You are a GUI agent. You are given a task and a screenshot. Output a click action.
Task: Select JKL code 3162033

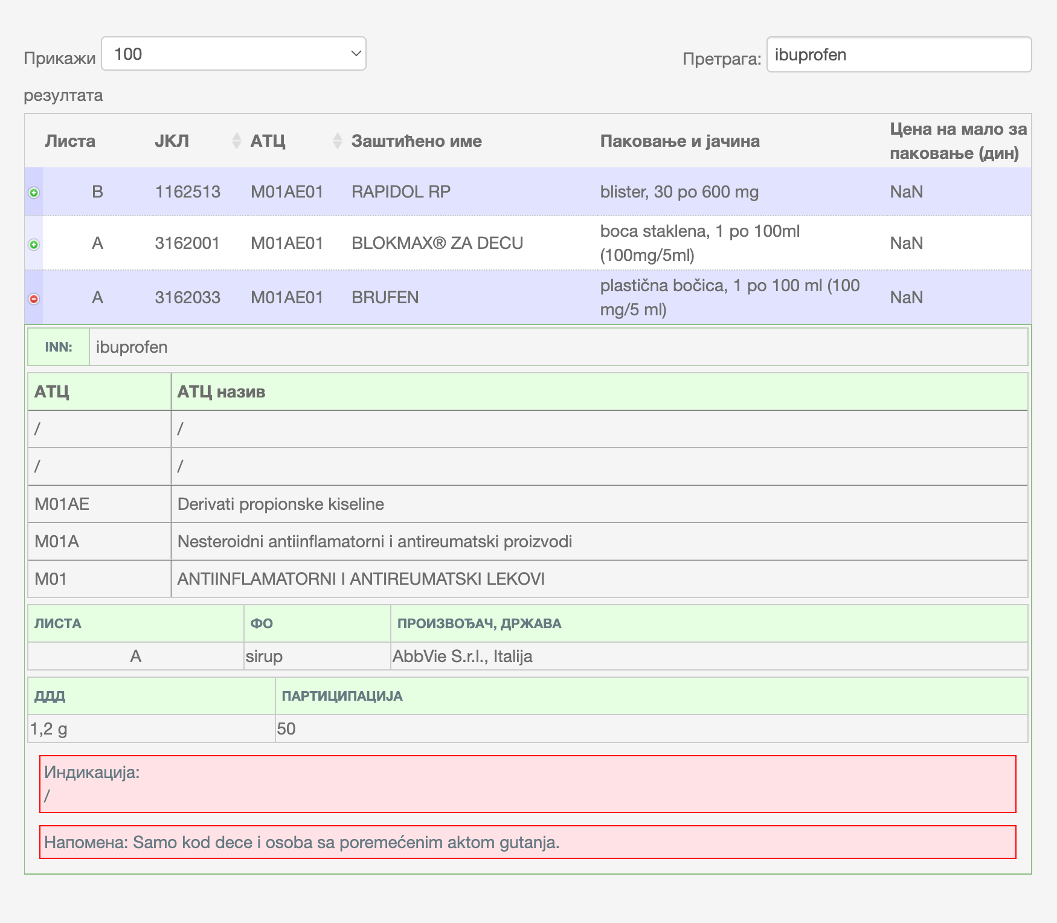coord(188,297)
